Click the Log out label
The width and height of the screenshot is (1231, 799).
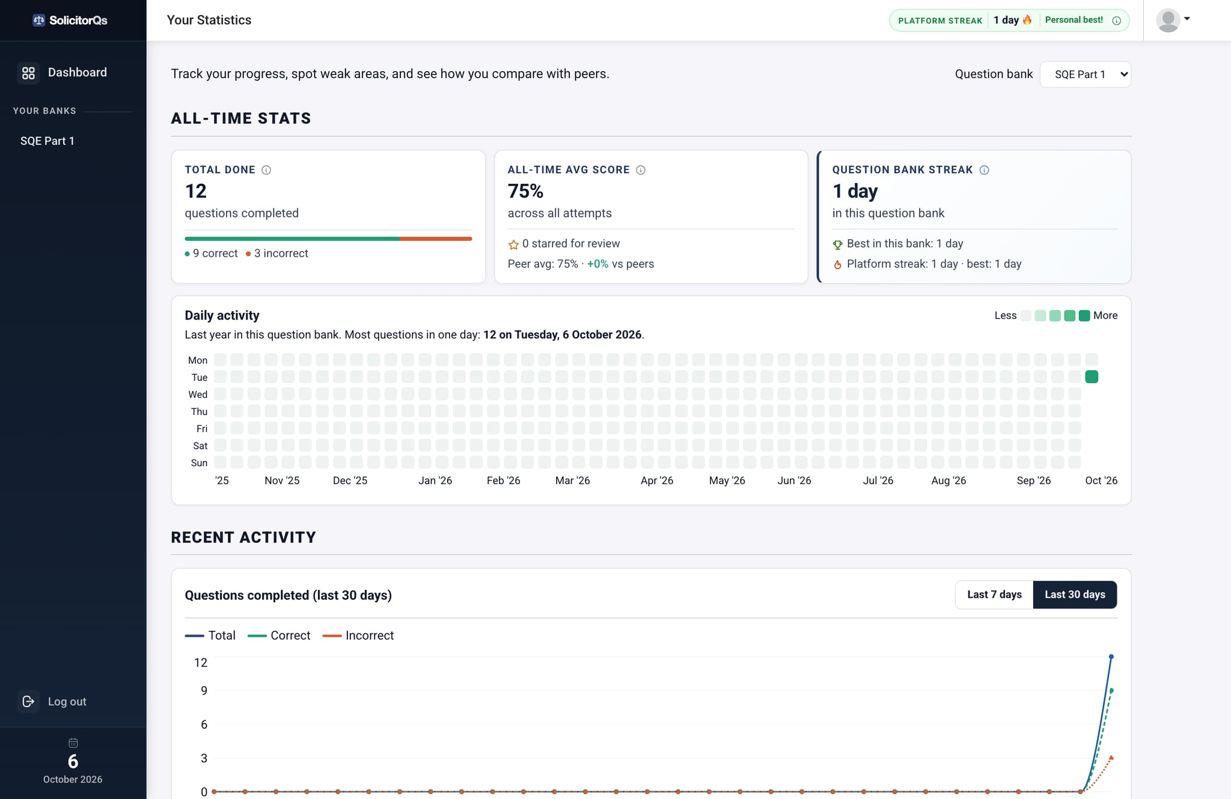(x=67, y=702)
